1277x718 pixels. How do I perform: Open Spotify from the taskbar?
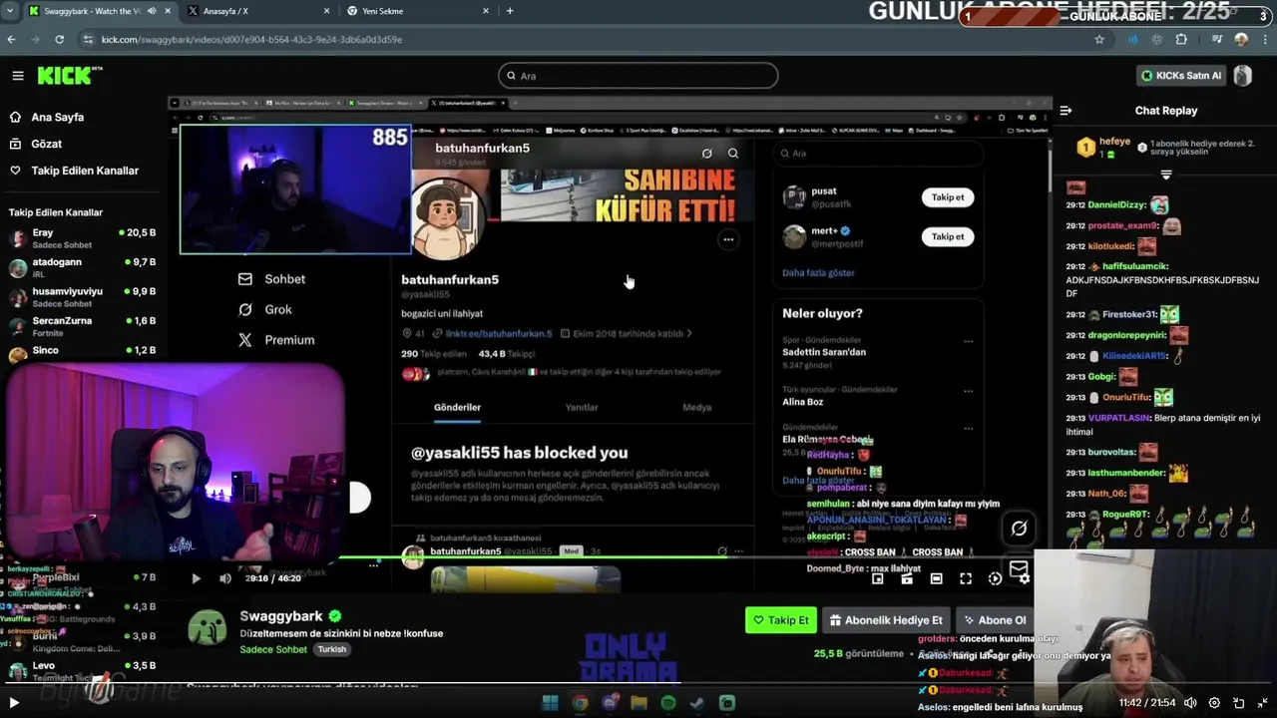(x=668, y=703)
